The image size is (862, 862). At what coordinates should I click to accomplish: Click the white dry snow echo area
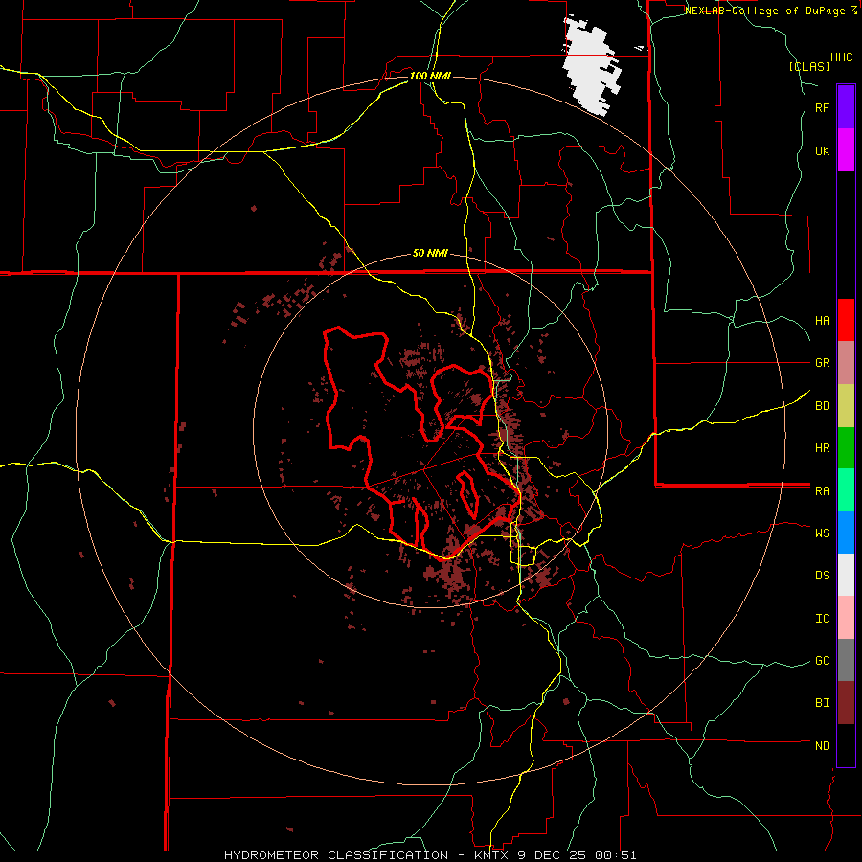click(x=590, y=65)
